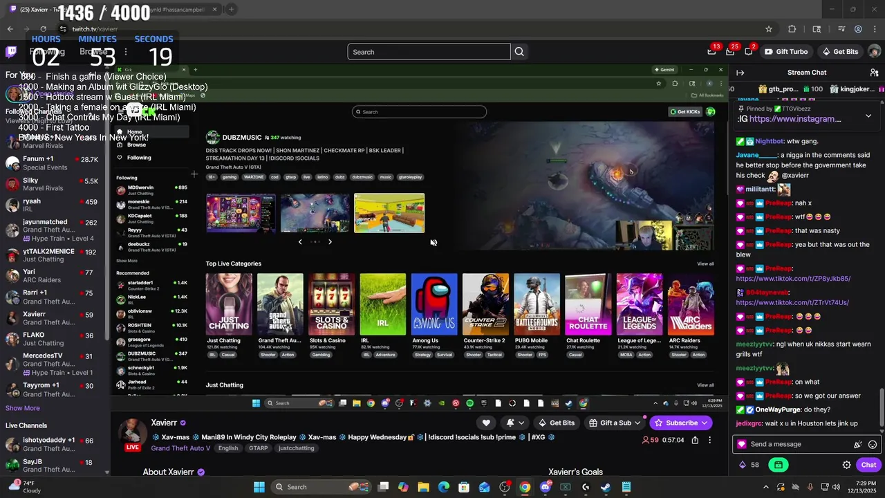Open Fanum +1 channel in sidebar
Image resolution: width=885 pixels, height=498 pixels.
click(x=52, y=163)
